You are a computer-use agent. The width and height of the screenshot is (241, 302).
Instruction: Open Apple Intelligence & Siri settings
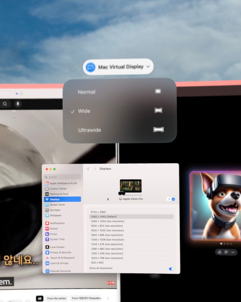pos(63,183)
